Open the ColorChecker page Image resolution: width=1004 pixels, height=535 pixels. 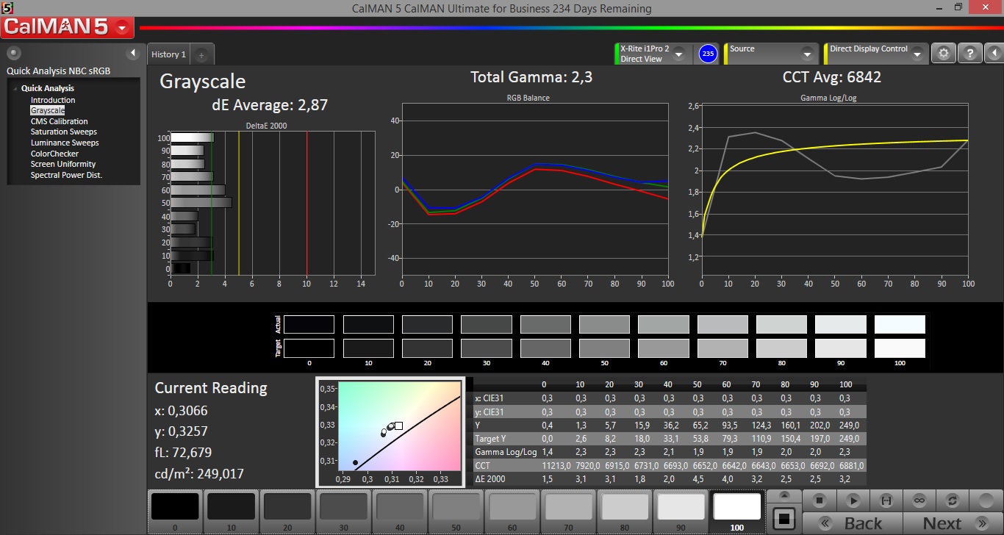[x=54, y=154]
